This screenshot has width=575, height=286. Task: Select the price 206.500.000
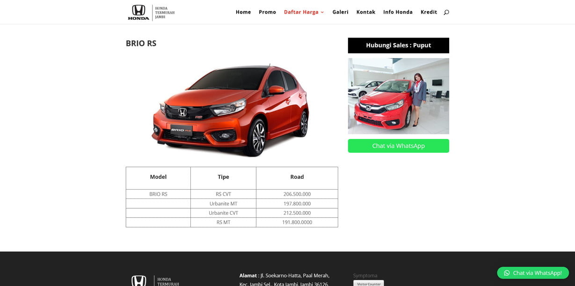point(297,194)
